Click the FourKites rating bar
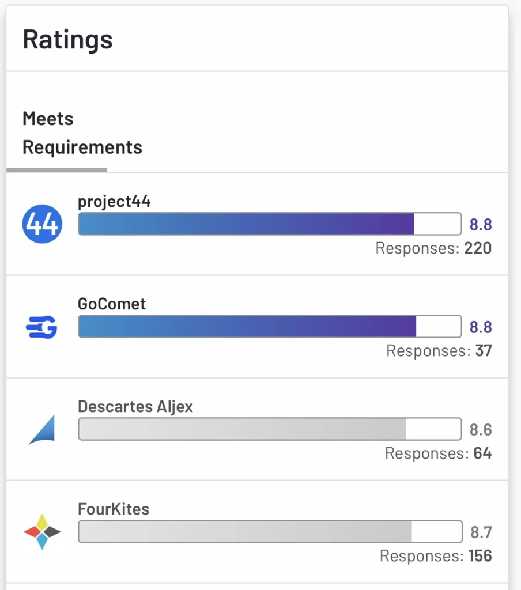 pyautogui.click(x=270, y=531)
